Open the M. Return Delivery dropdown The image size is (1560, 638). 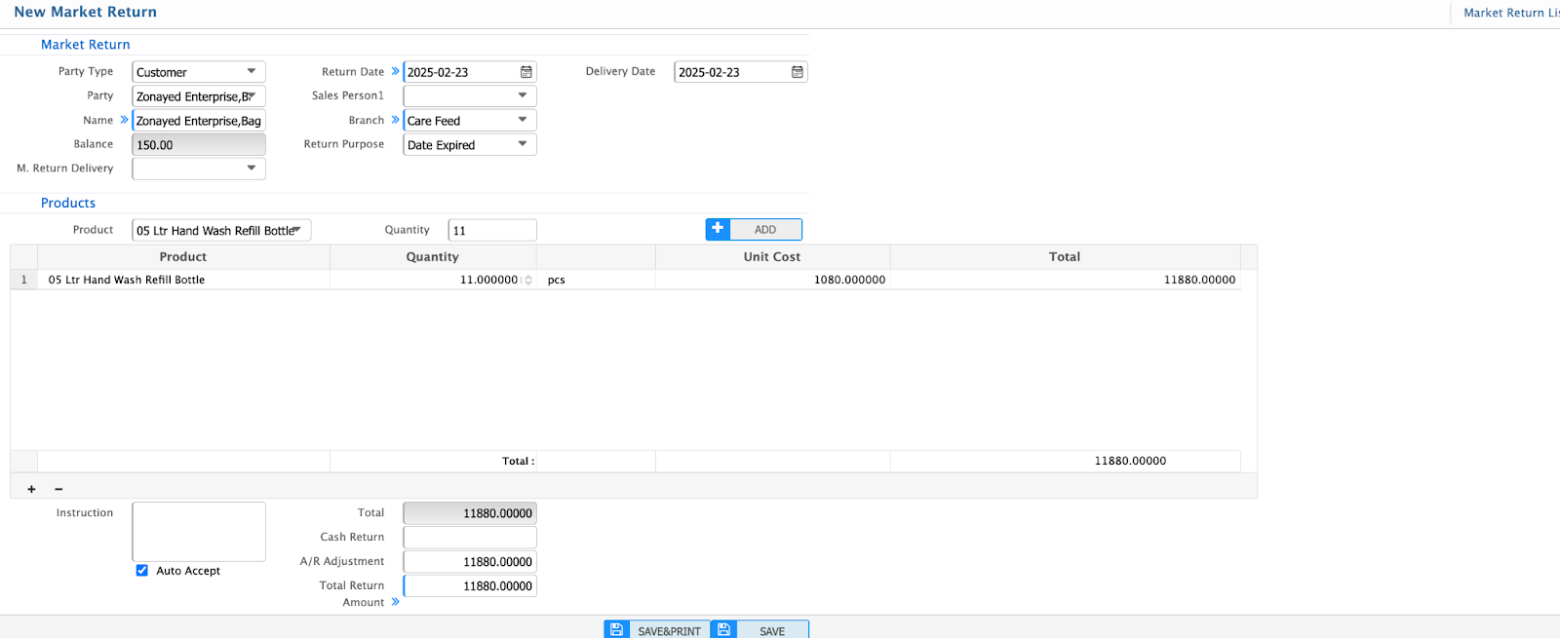(x=252, y=169)
